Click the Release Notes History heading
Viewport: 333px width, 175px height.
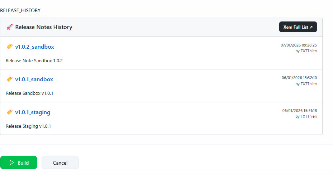44,27
